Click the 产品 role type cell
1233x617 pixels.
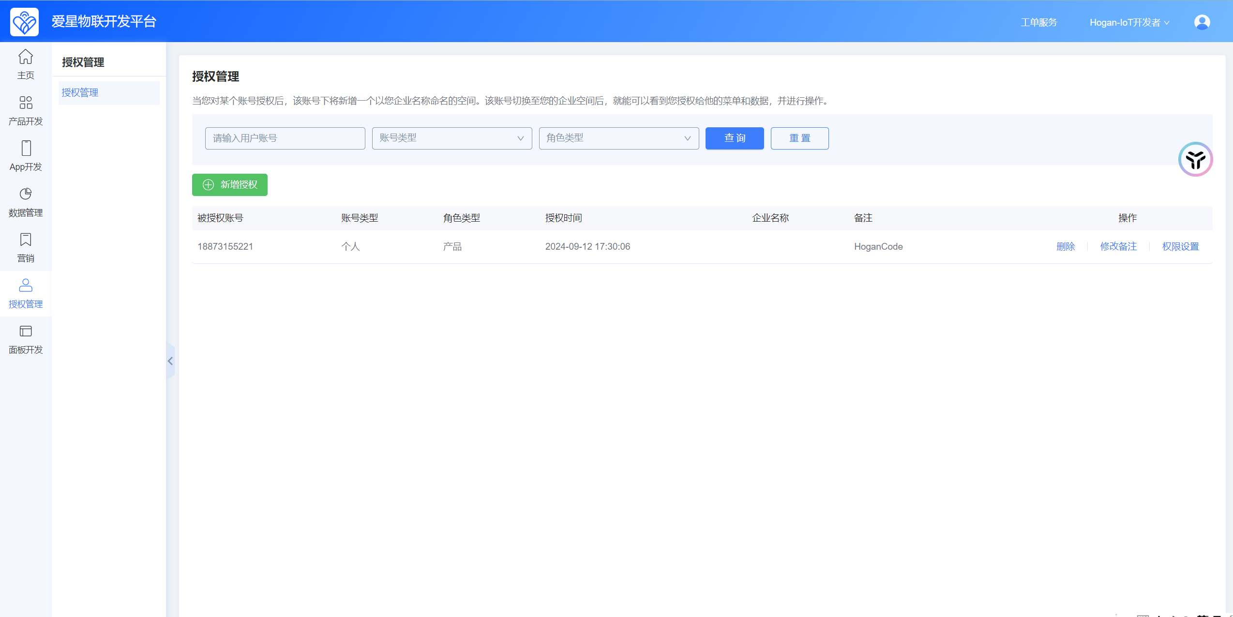pos(452,246)
